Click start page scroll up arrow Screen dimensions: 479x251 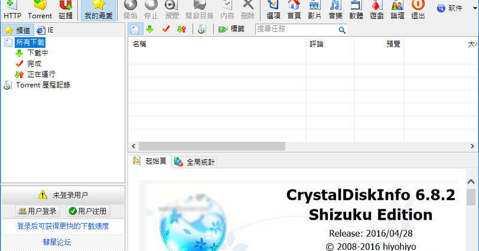tap(471, 182)
